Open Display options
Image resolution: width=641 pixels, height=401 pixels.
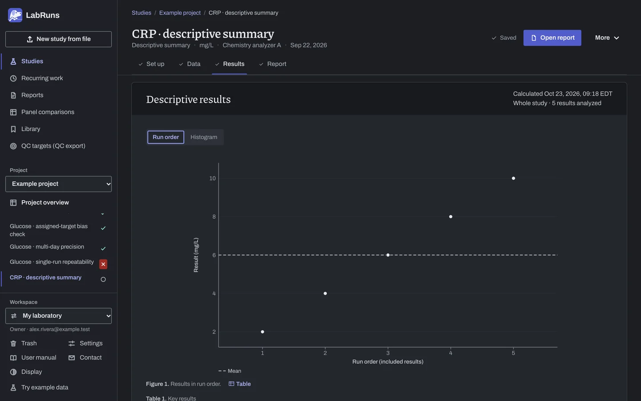[26, 372]
